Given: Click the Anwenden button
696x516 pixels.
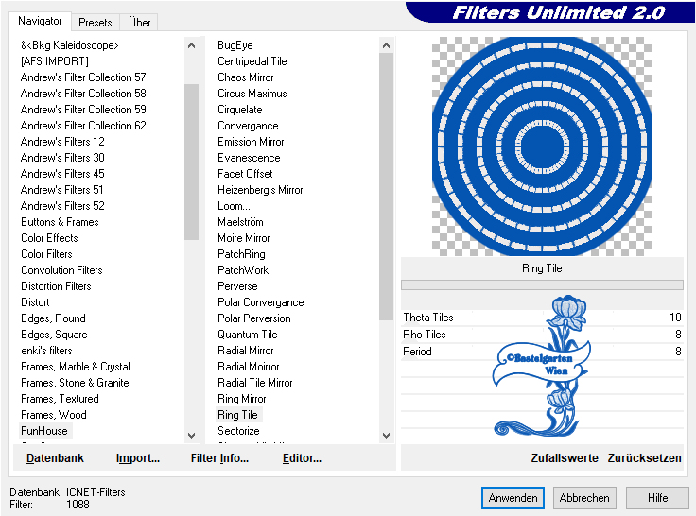Looking at the screenshot, I should coord(513,498).
